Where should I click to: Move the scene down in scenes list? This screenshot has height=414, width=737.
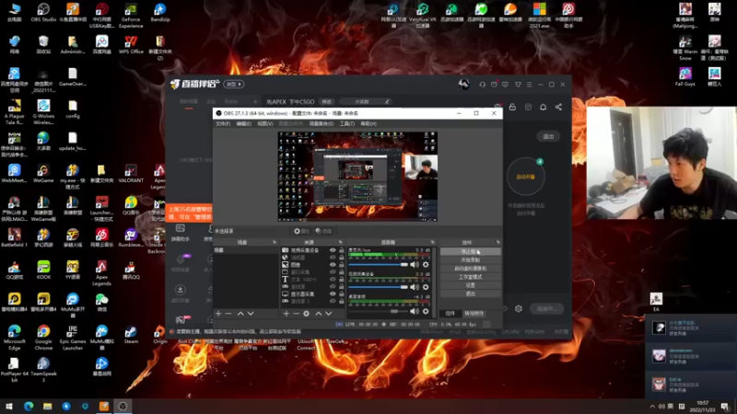[x=251, y=313]
